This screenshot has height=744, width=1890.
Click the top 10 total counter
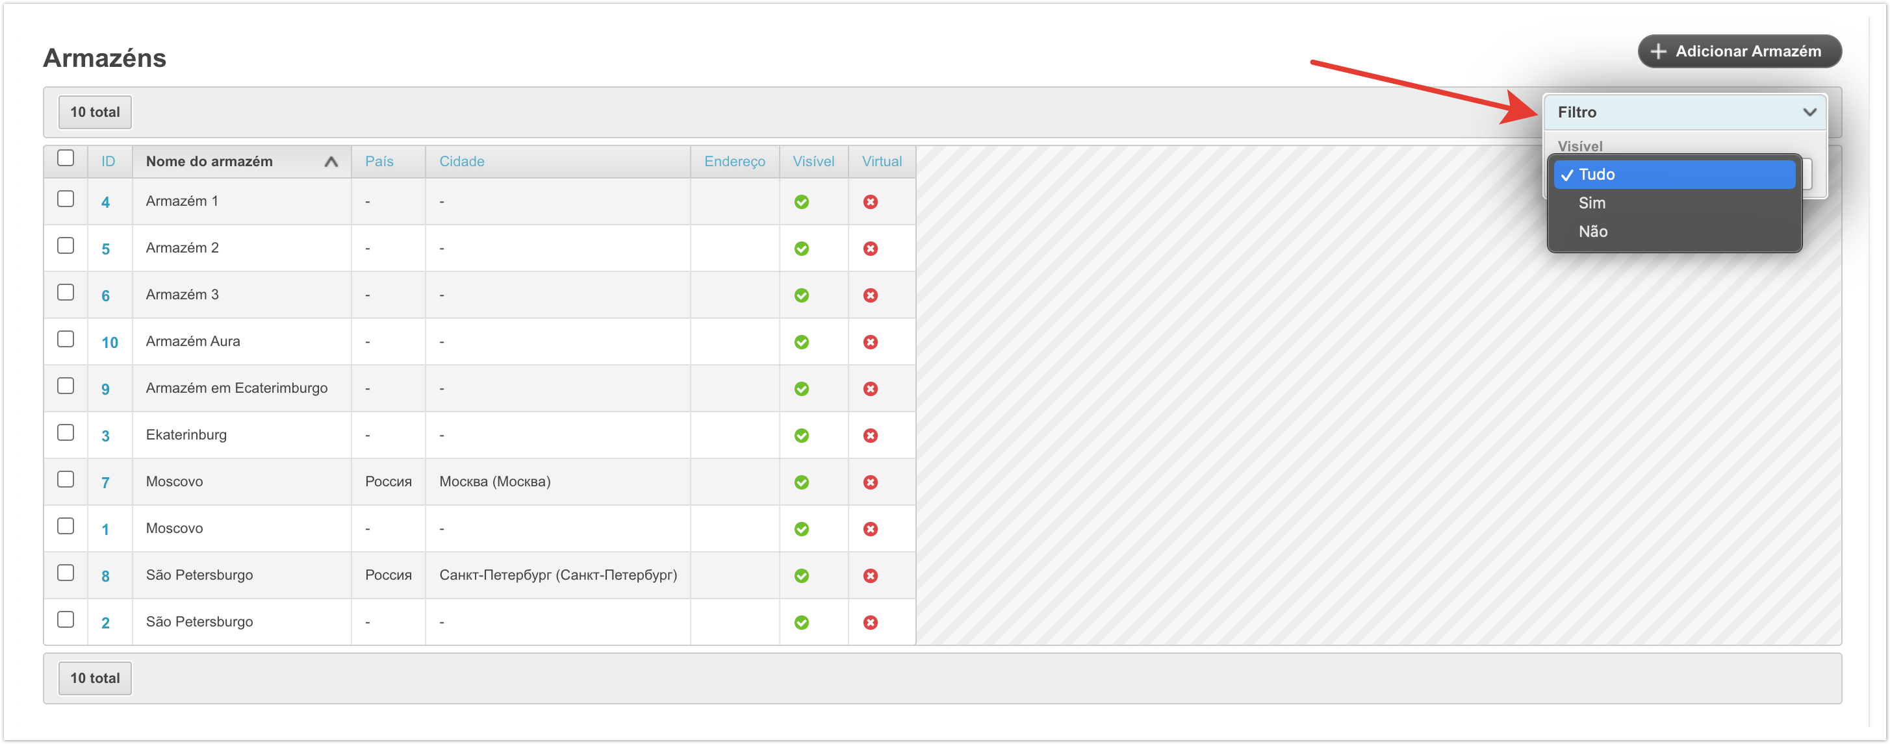click(95, 112)
